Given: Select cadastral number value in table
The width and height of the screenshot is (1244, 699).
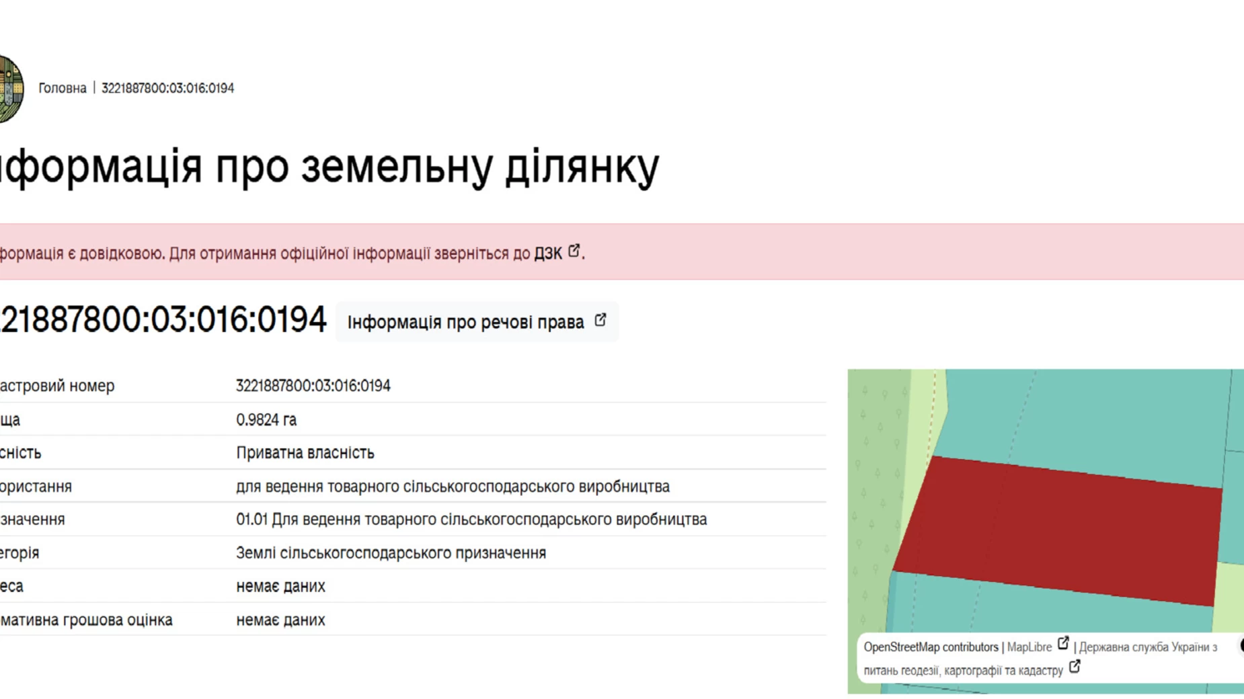Looking at the screenshot, I should click(313, 386).
